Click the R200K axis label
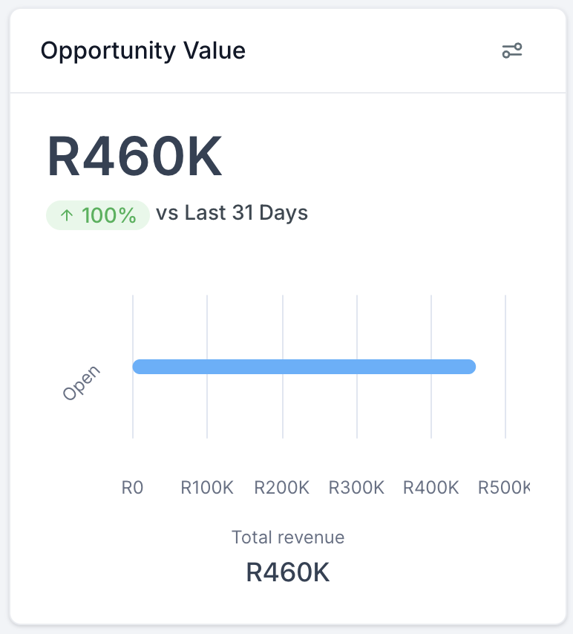Screen dimensions: 573x634 (282, 488)
